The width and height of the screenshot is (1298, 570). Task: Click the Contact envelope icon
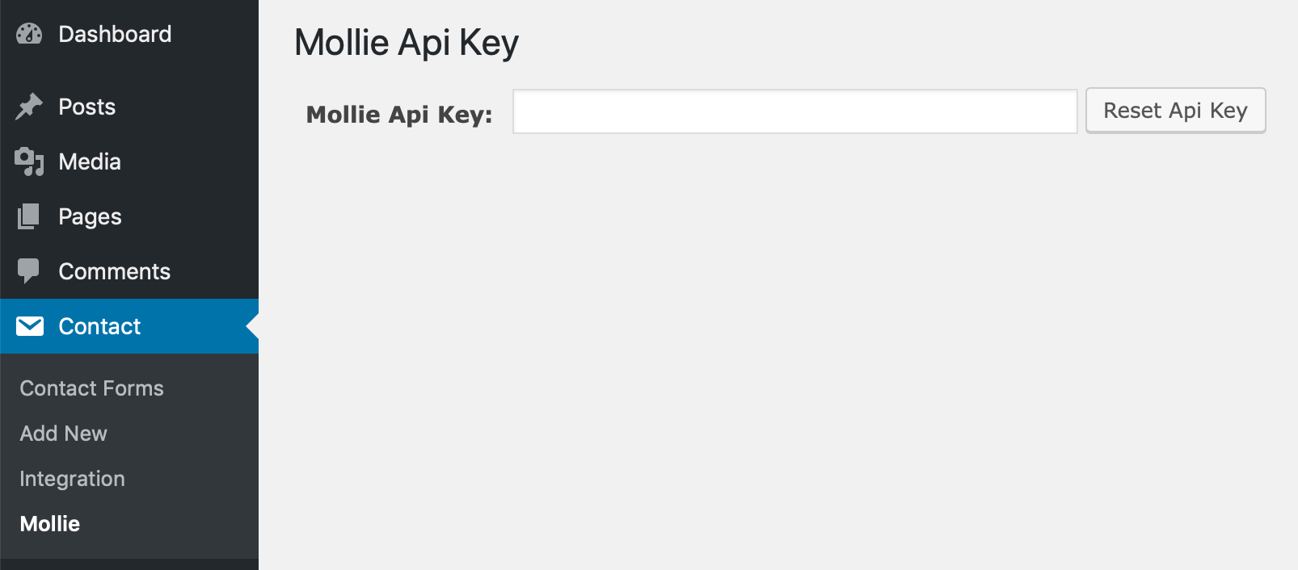30,326
